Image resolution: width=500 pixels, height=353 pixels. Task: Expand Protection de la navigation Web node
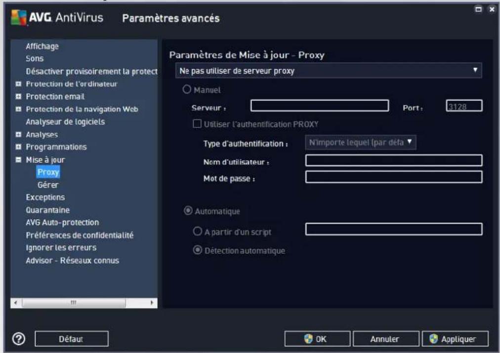pyautogui.click(x=18, y=109)
